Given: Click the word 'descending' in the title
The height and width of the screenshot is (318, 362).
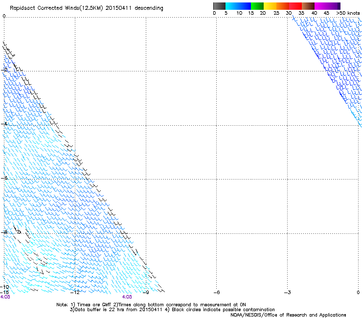Looking at the screenshot, I should 149,8.
